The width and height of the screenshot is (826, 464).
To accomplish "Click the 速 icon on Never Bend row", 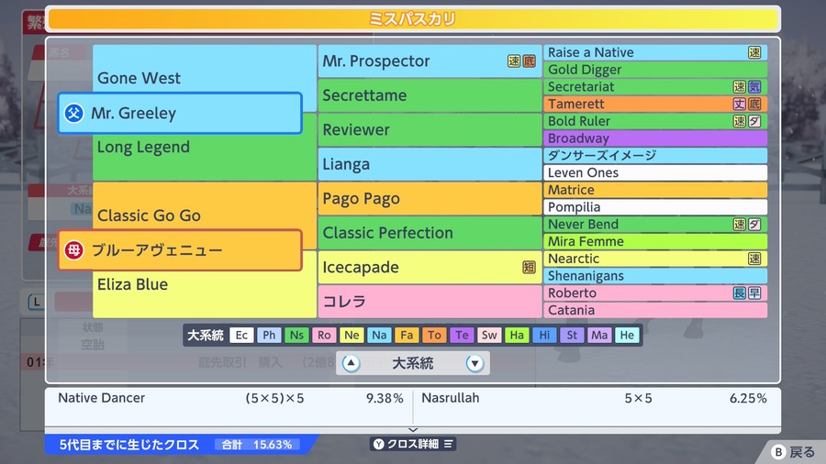I will click(740, 224).
